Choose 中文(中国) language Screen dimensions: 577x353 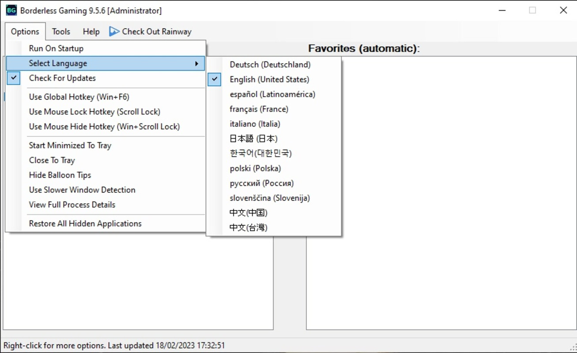(274, 213)
